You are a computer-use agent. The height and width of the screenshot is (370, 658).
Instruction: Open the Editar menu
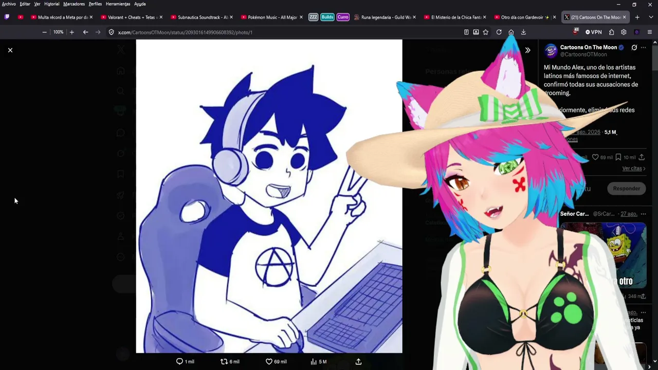click(25, 4)
